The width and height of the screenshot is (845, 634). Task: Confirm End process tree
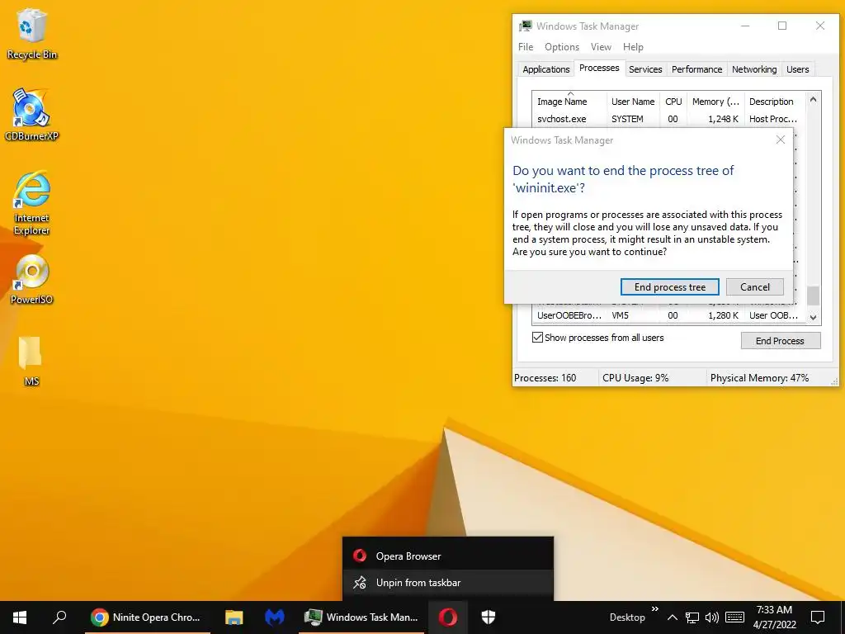[670, 286]
